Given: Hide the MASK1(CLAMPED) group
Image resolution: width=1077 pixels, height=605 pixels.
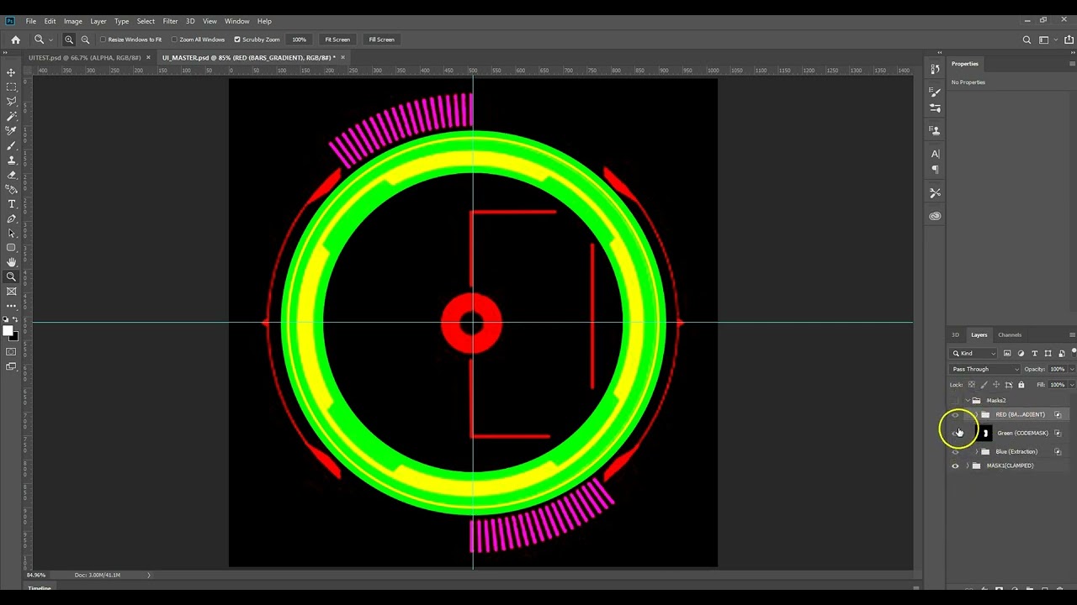Looking at the screenshot, I should point(955,466).
